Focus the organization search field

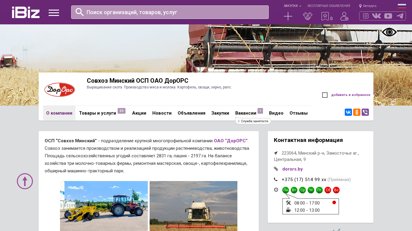[170, 12]
